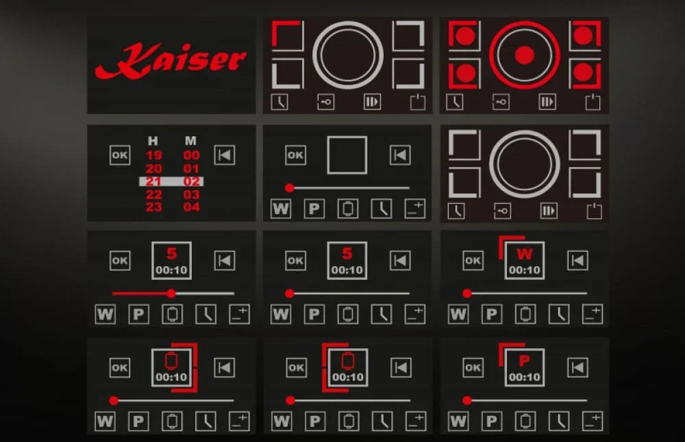Click the red W 00:10 display box
The image size is (685, 442).
[525, 261]
